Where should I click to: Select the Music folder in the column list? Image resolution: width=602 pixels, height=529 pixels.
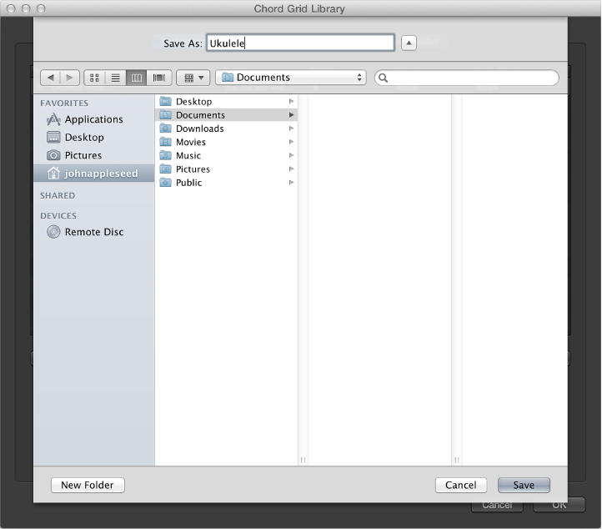(227, 155)
